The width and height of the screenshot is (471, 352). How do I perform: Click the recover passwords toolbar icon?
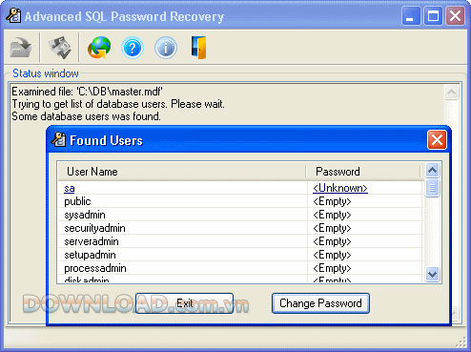tap(60, 48)
